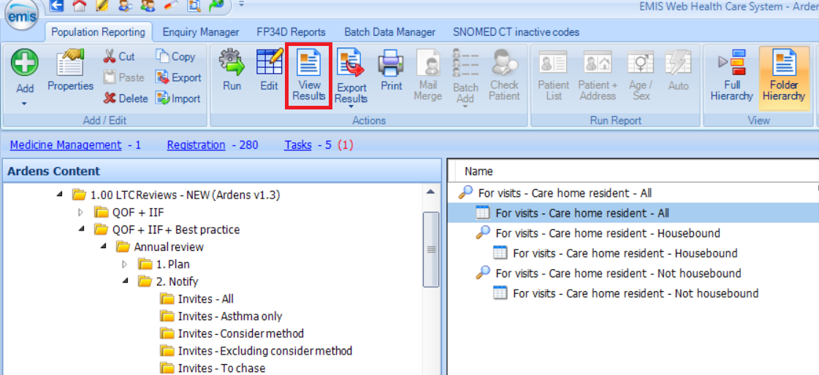Image resolution: width=819 pixels, height=375 pixels.
Task: Open the quick access toolbar customise arrow
Action: [x=241, y=4]
